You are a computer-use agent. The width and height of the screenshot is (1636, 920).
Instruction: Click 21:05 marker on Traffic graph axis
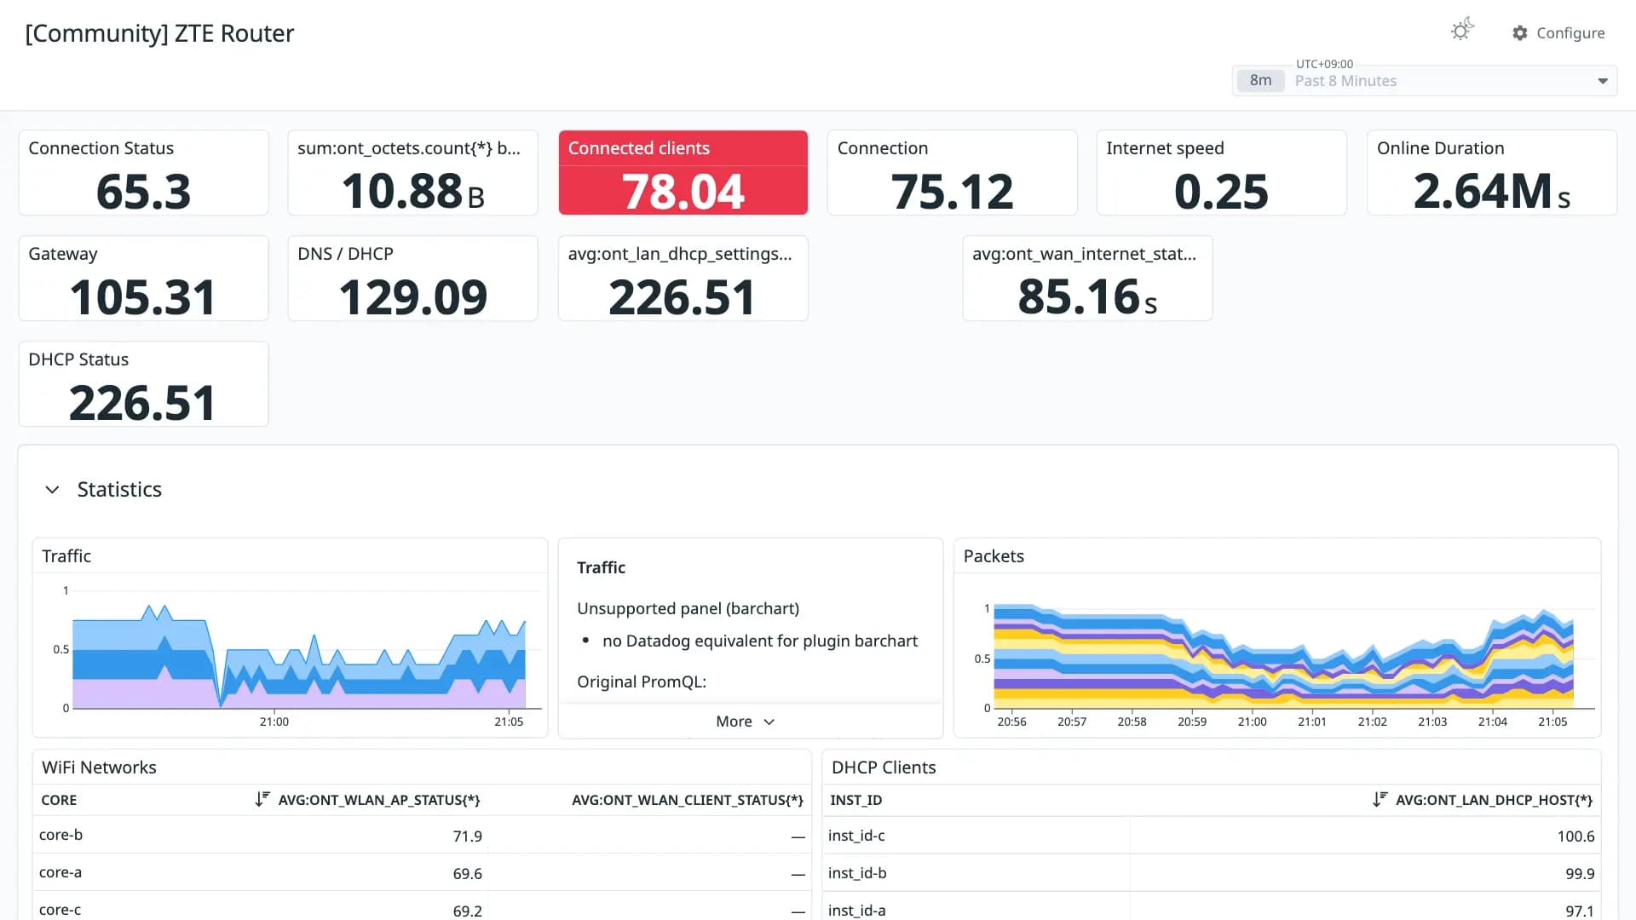pos(509,722)
